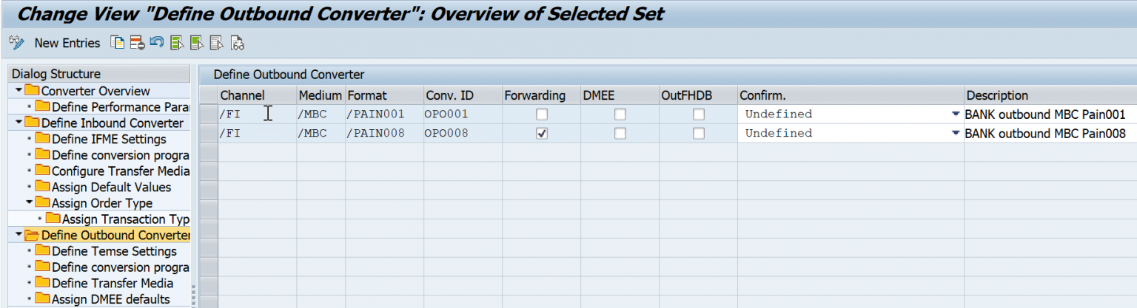Select Define Inbound Converter in tree
Screen dimensions: 1137x308
(112, 123)
